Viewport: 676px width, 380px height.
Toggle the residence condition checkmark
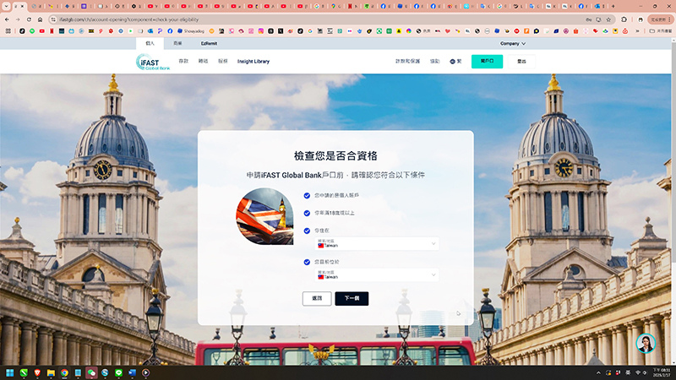(307, 231)
